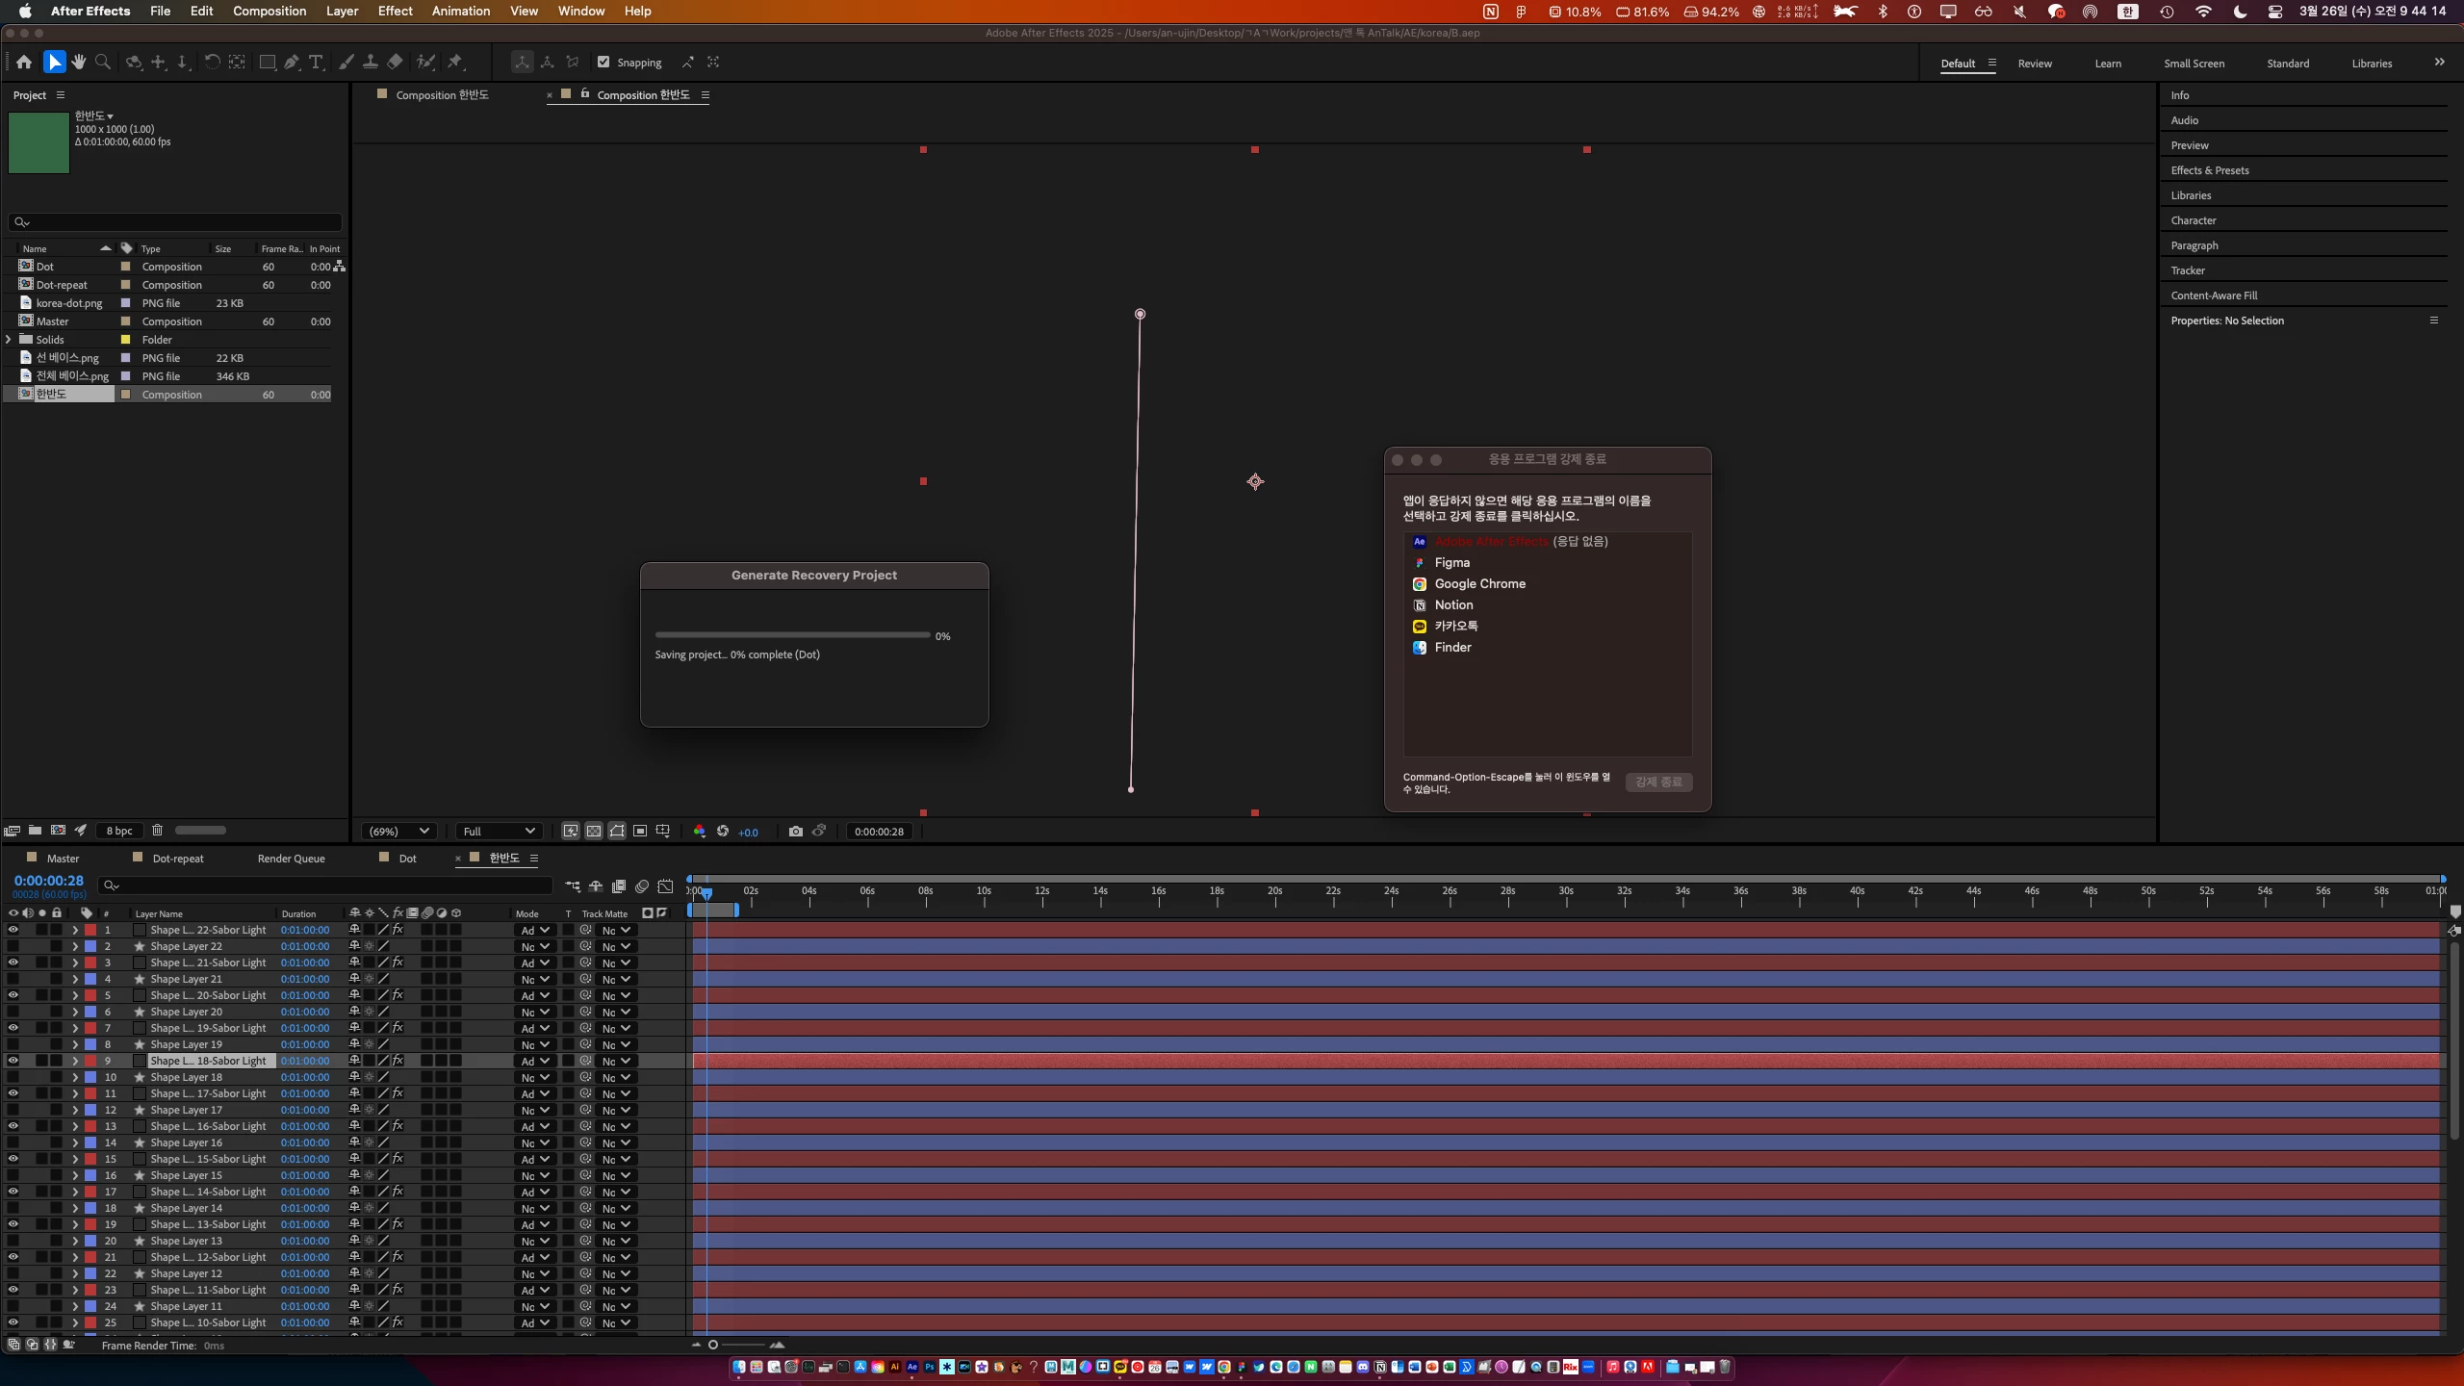Select the Type tool
This screenshot has width=2464, height=1386.
[316, 63]
